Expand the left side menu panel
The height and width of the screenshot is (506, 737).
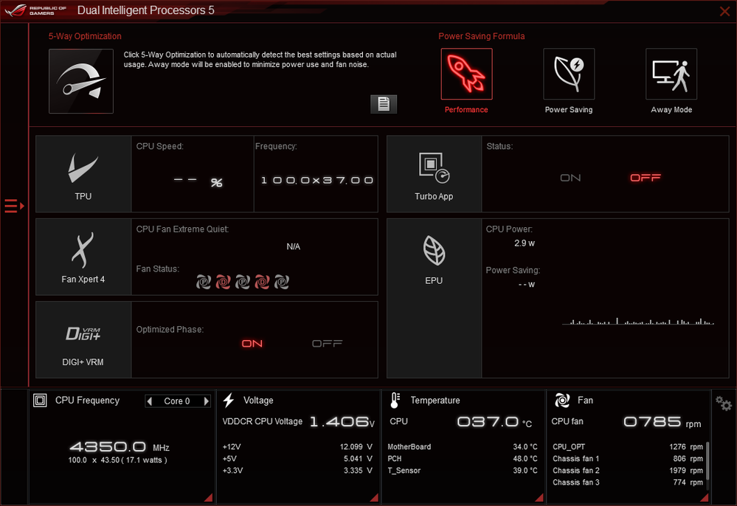(x=14, y=206)
